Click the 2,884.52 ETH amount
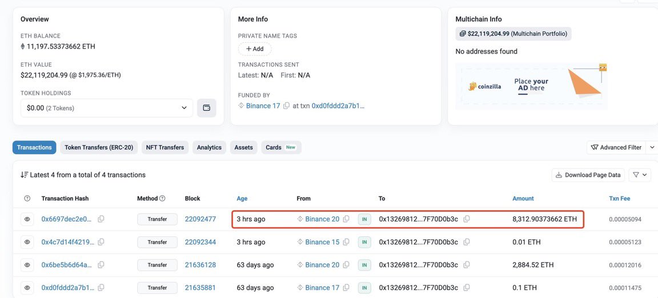This screenshot has width=658, height=298. pos(533,265)
